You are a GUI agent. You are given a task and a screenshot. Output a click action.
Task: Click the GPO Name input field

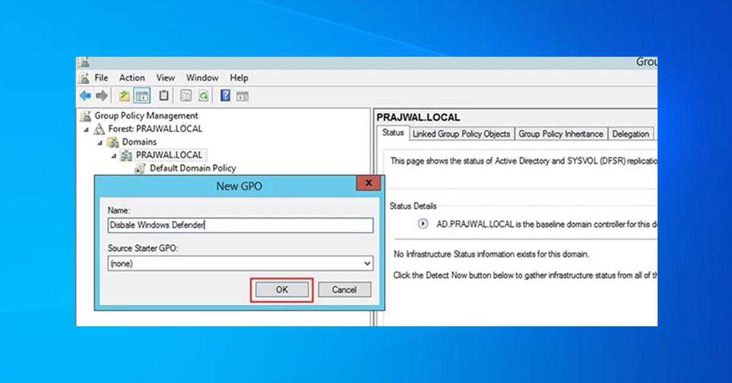click(239, 224)
